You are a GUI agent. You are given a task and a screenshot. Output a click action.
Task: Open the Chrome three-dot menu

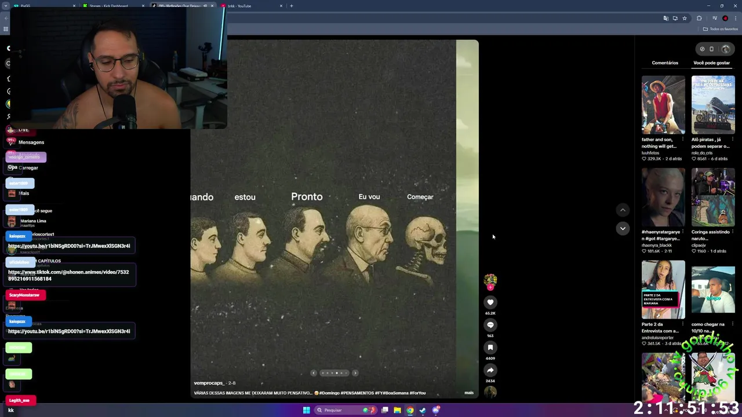(x=734, y=19)
